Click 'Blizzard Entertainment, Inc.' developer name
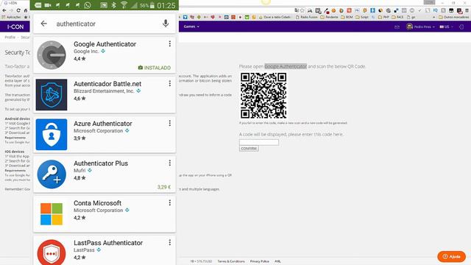The height and width of the screenshot is (265, 471). pyautogui.click(x=104, y=91)
